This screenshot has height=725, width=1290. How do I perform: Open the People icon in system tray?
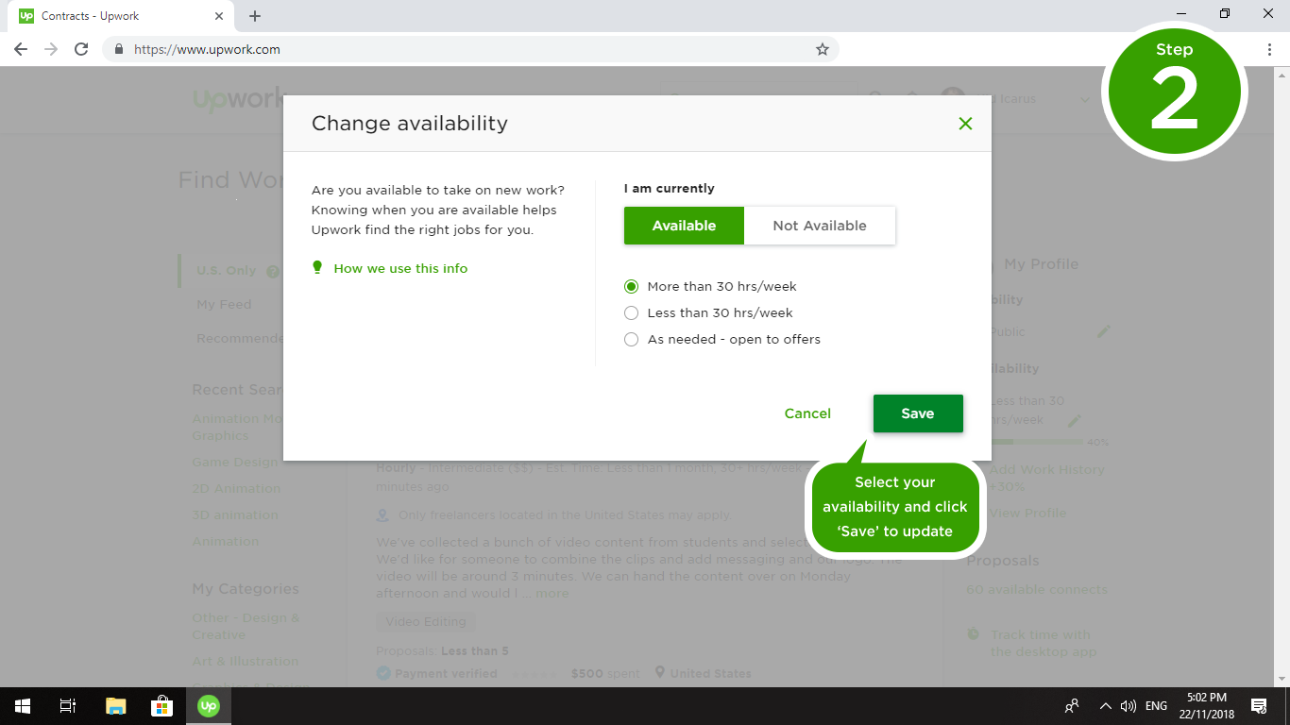click(x=1072, y=706)
